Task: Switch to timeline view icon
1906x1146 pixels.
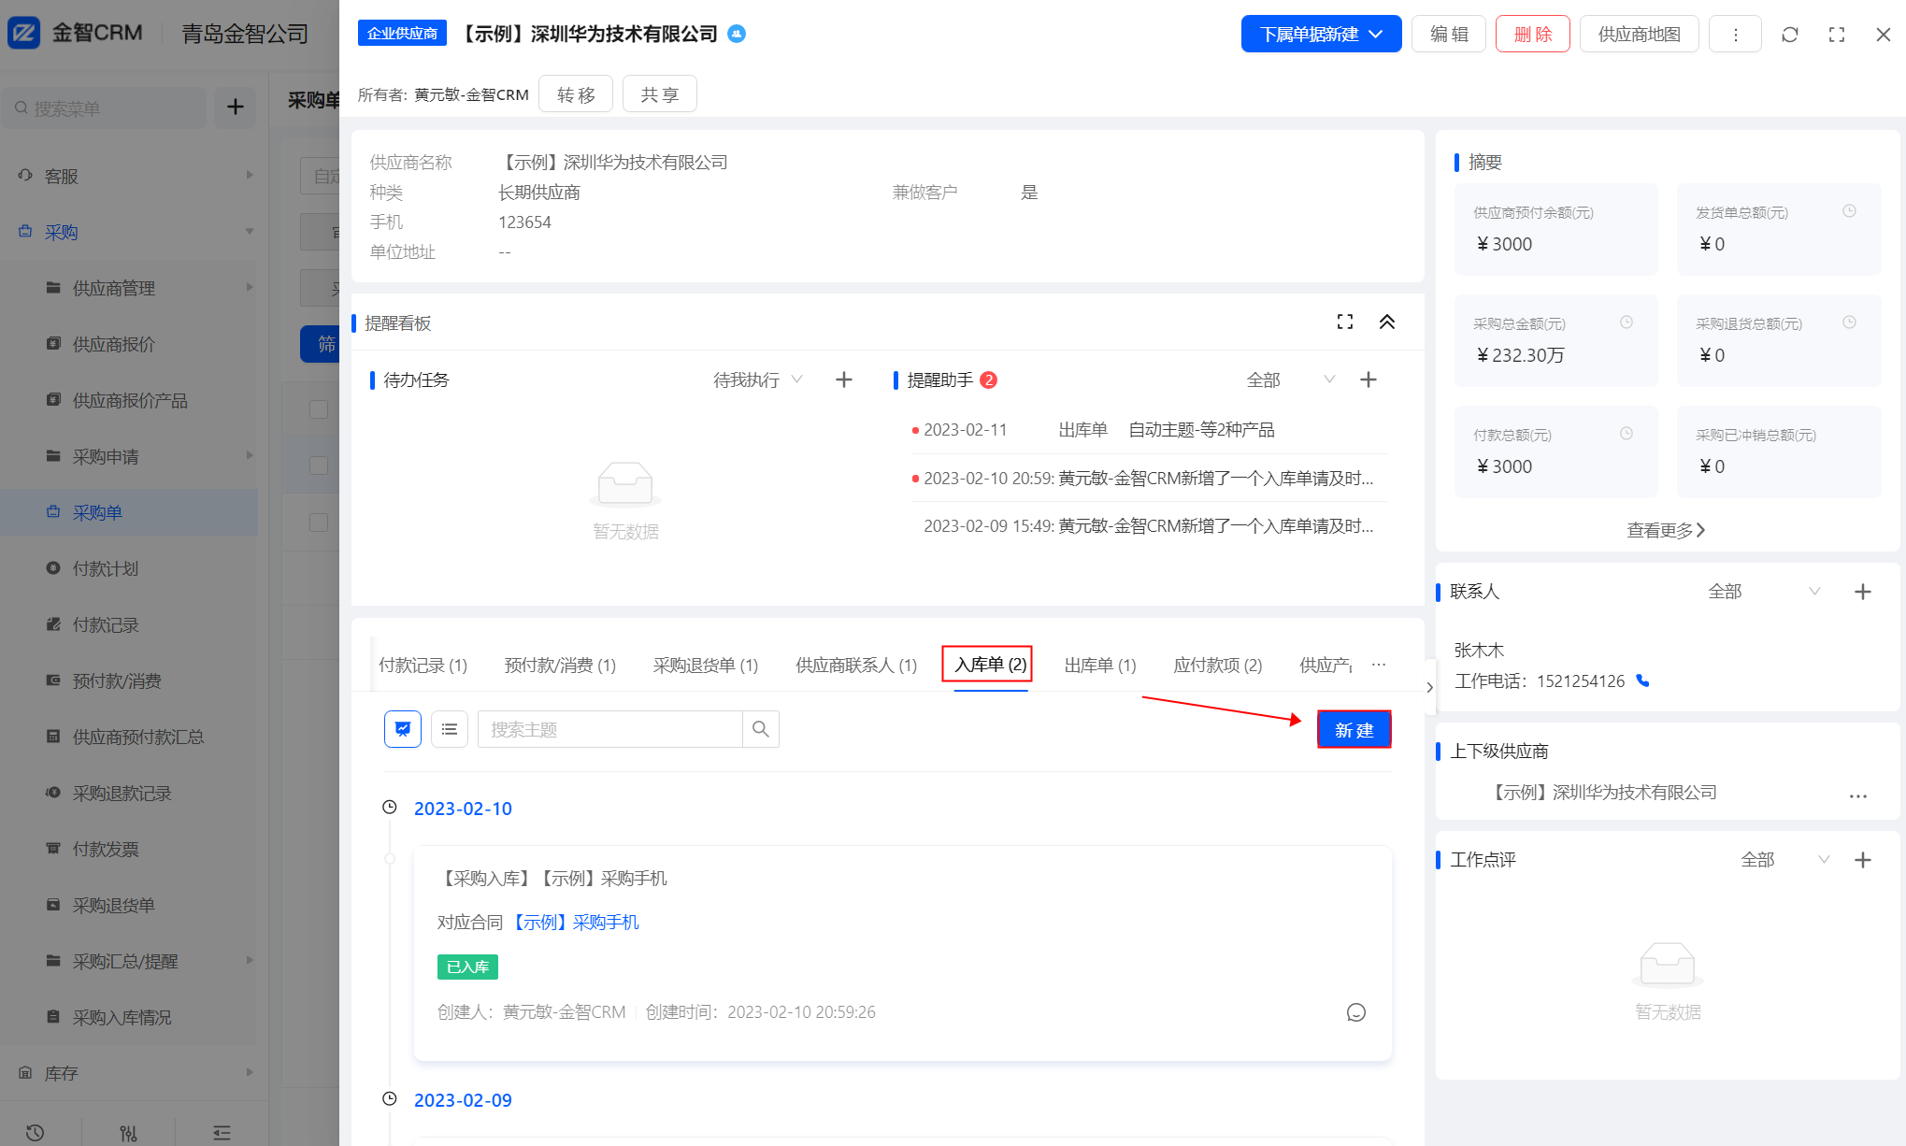Action: [x=403, y=729]
